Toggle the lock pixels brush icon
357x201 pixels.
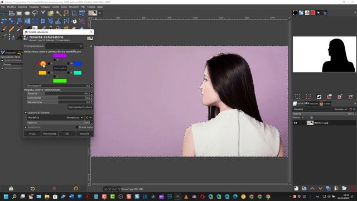coord(302,118)
